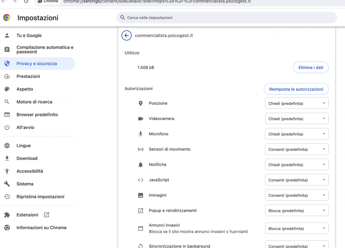Click the download arrow icon in sidebar
This screenshot has height=248, width=345.
pyautogui.click(x=7, y=158)
